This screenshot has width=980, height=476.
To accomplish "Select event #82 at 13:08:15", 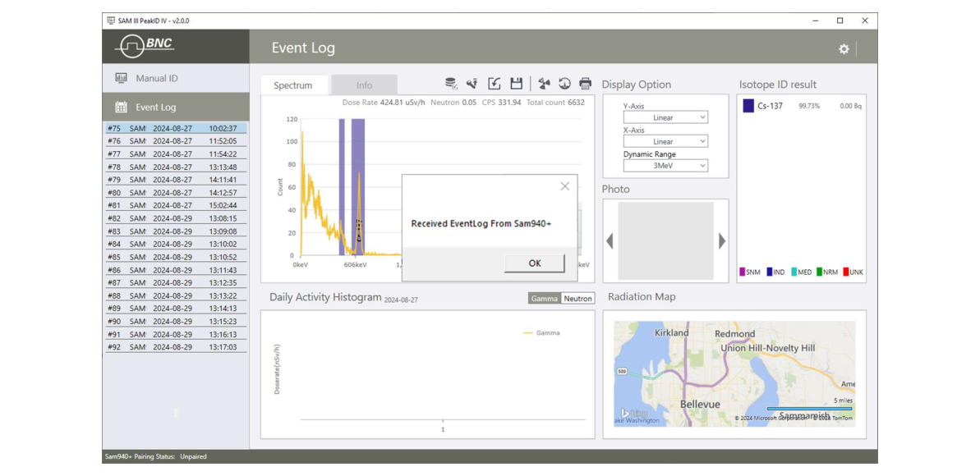I will [x=176, y=218].
